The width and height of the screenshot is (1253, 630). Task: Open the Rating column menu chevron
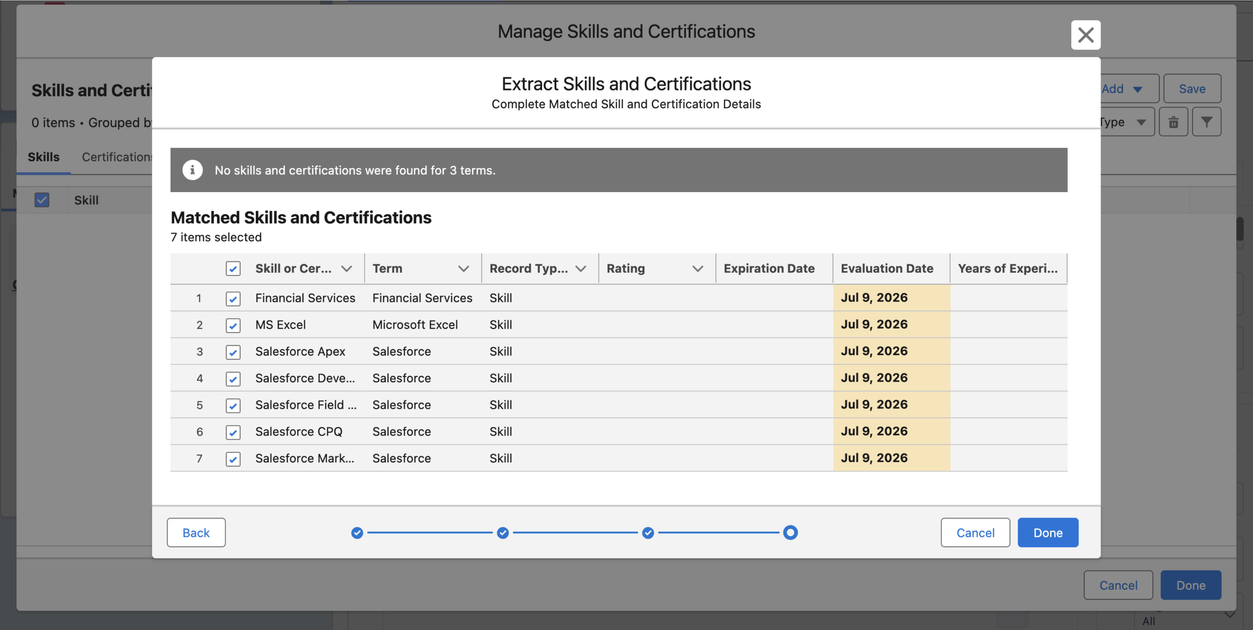coord(698,269)
